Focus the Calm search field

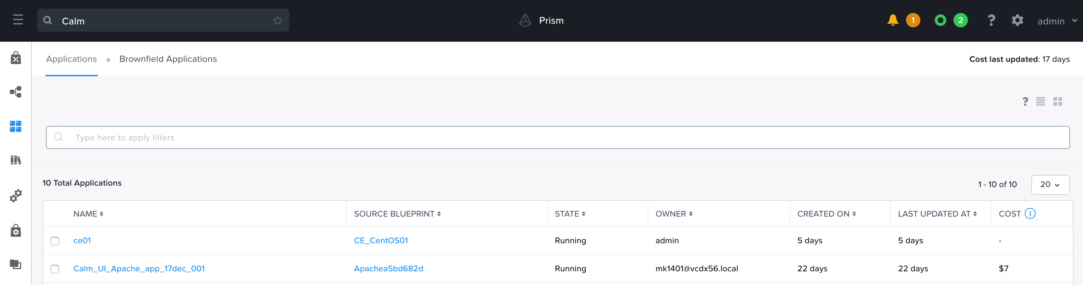click(x=163, y=20)
